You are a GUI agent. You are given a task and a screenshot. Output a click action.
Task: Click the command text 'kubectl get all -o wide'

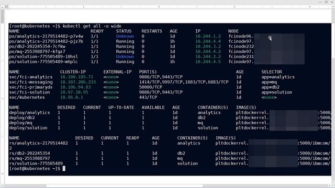[x=92, y=26]
